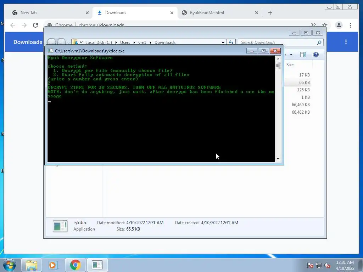Switch to Chrome on the taskbar
Screen dimensions: 363x272
(x=75, y=265)
